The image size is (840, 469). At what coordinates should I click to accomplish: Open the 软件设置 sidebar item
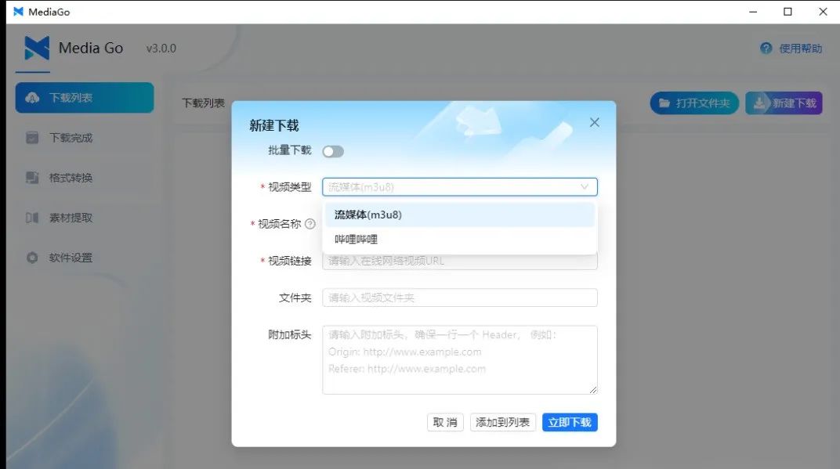tap(85, 258)
